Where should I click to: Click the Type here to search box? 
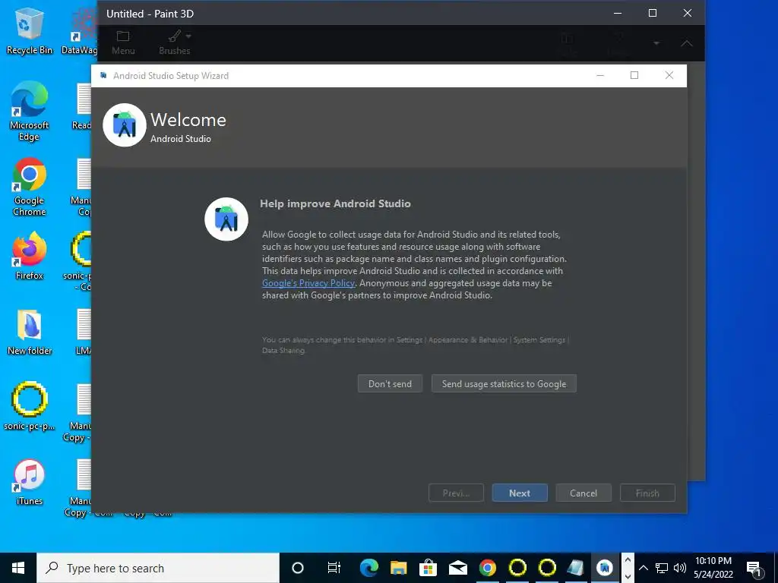(x=158, y=568)
